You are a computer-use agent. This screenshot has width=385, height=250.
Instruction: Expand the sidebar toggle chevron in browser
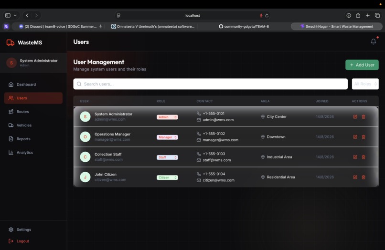pos(15,15)
